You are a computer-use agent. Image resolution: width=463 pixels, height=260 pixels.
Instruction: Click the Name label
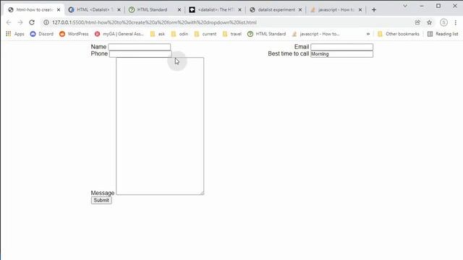[98, 47]
